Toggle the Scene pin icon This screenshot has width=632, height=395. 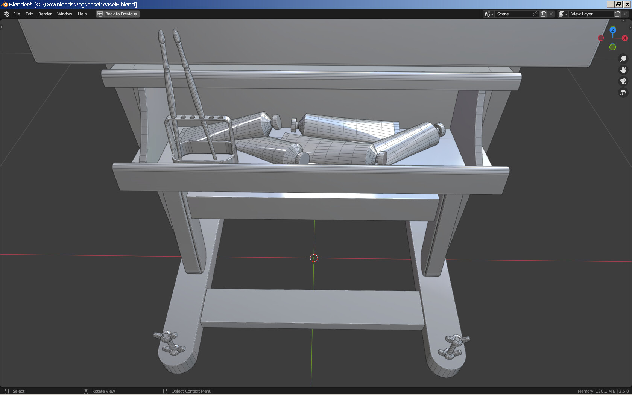[535, 14]
